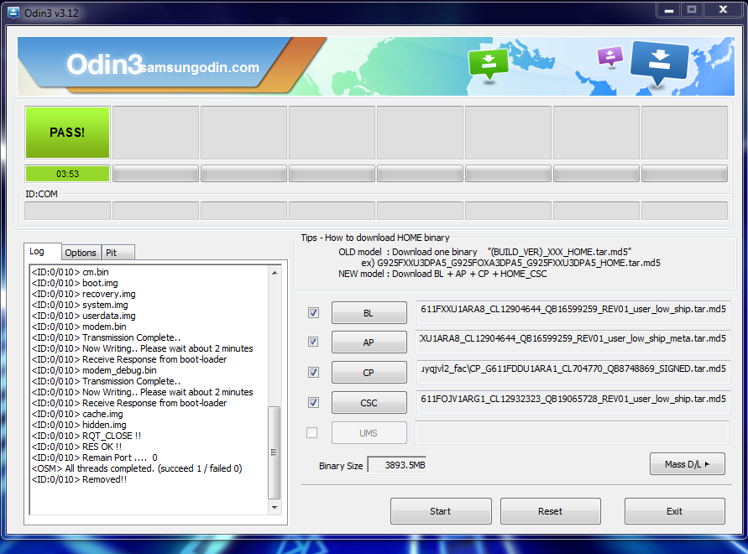The image size is (748, 554).
Task: Tick the UMS checkbox
Action: 312,433
